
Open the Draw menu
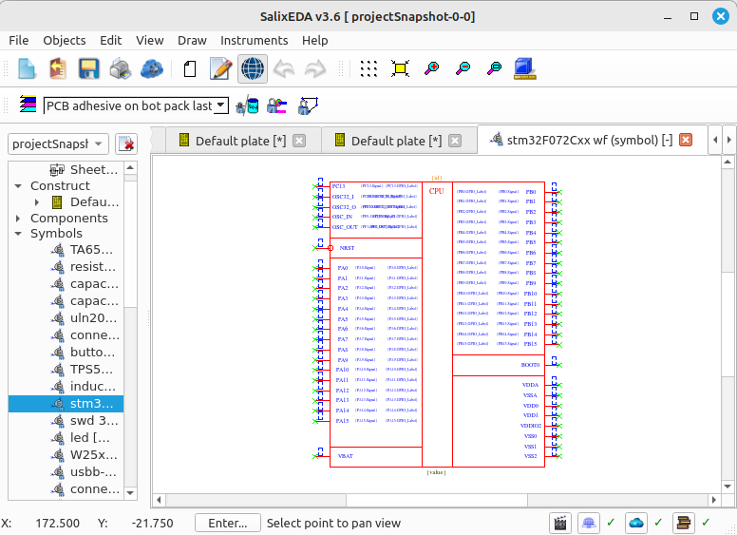click(192, 41)
